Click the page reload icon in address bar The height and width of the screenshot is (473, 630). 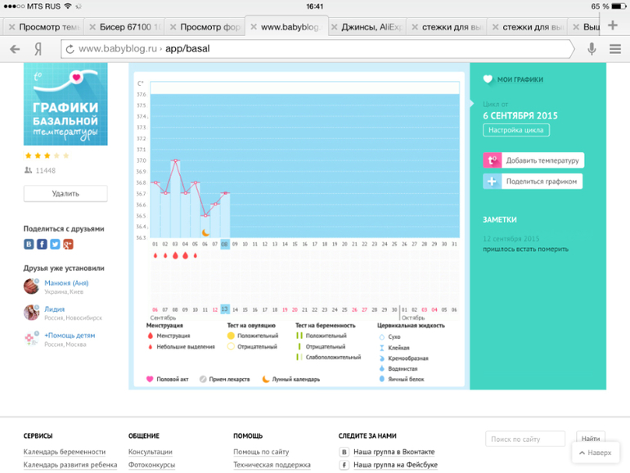pyautogui.click(x=70, y=49)
